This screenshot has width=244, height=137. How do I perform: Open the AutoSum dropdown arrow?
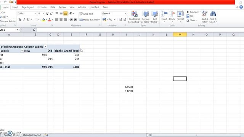(200, 12)
